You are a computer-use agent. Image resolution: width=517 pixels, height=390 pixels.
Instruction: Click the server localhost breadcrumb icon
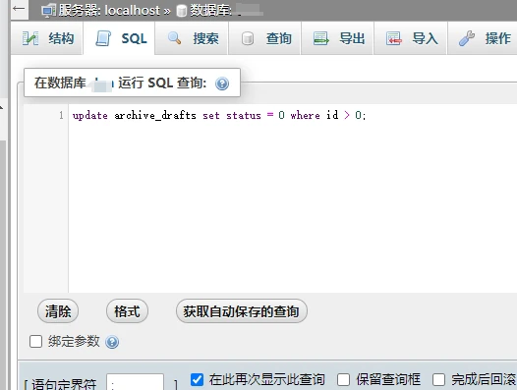49,11
